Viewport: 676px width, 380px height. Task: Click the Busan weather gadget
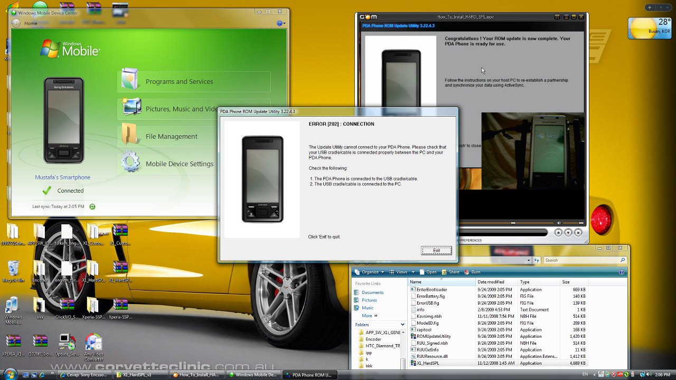click(650, 28)
